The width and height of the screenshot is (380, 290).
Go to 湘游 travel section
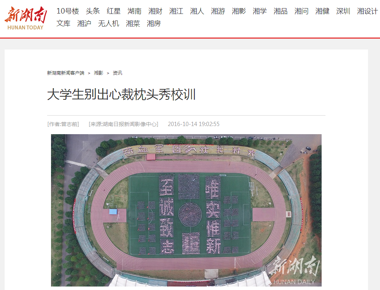pyautogui.click(x=218, y=11)
